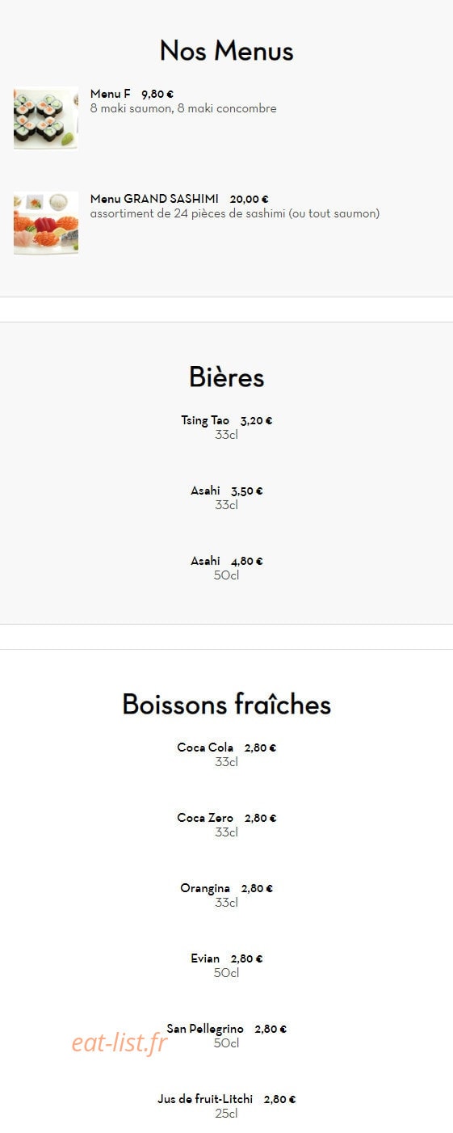The image size is (453, 1133).
Task: Select the Jus de fruit-Litchi item
Action: [226, 1106]
